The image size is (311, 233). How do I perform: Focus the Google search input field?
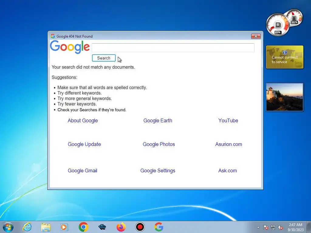(173, 48)
